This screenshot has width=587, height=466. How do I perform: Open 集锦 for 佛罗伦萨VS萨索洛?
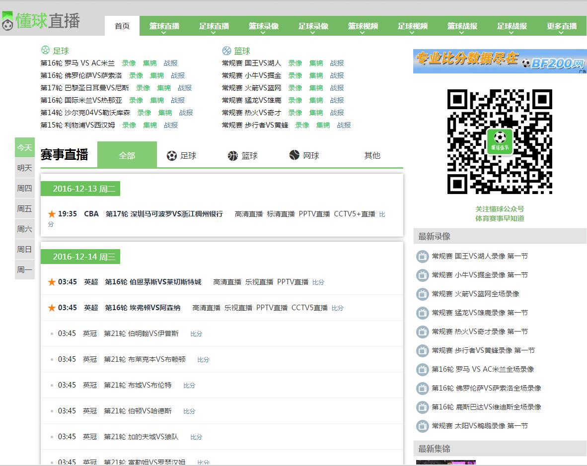click(x=157, y=75)
